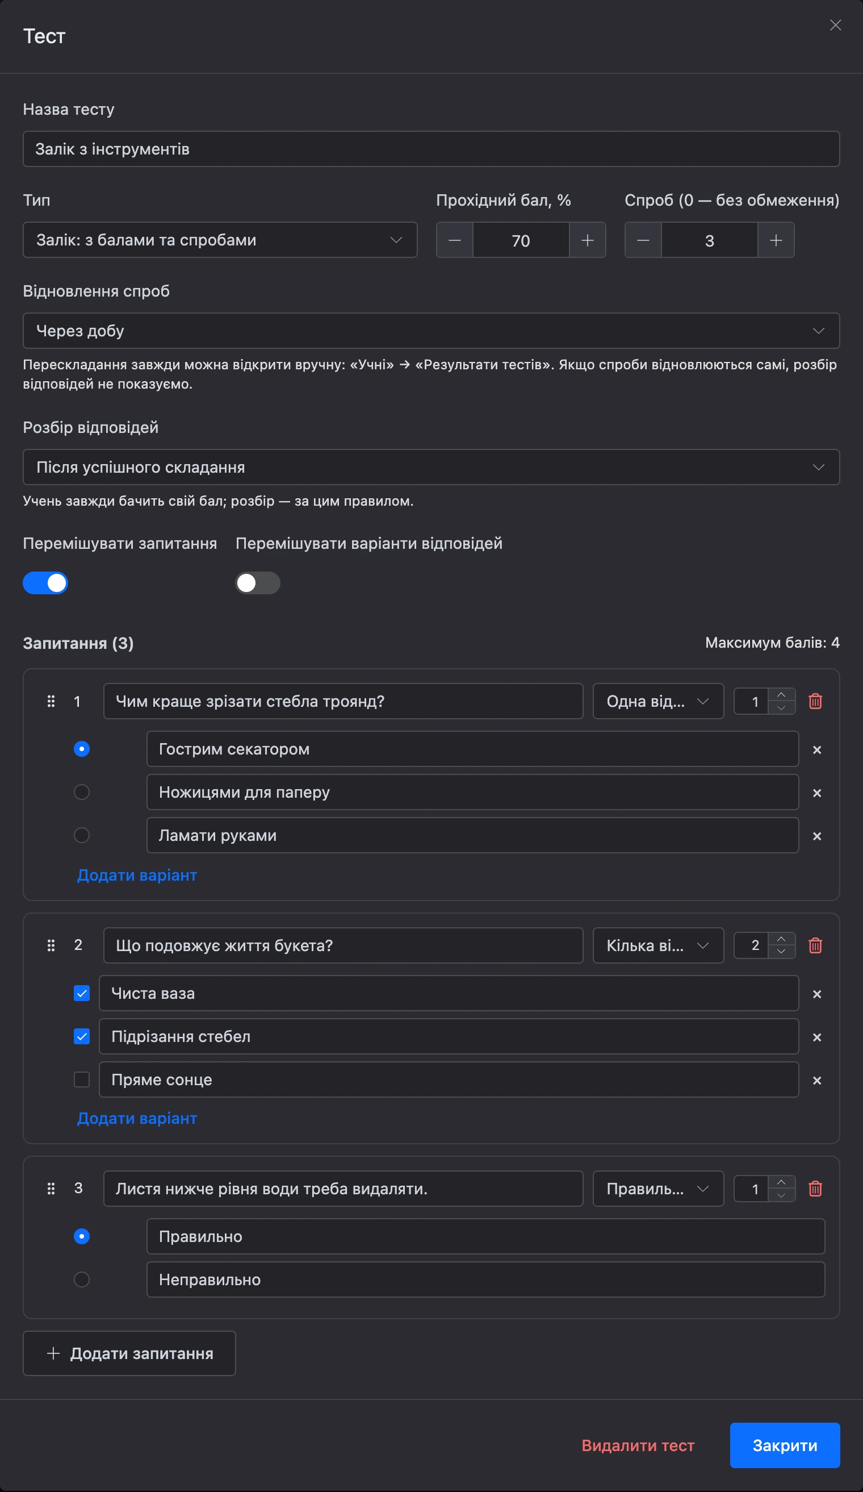Delete question 1 with its trash icon

click(x=815, y=701)
